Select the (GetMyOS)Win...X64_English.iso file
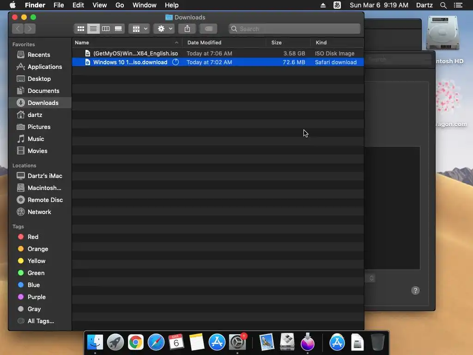 (218, 54)
